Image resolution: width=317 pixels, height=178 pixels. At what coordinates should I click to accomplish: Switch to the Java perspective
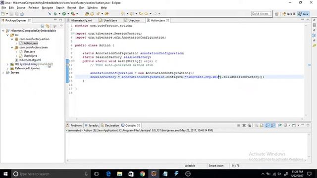point(303,14)
